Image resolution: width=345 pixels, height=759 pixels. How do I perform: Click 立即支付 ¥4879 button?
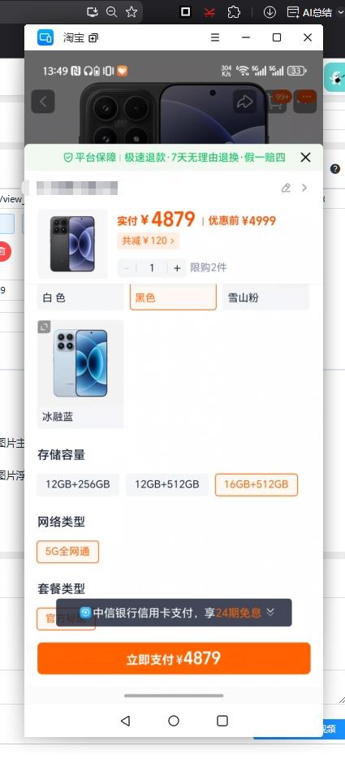(x=174, y=658)
